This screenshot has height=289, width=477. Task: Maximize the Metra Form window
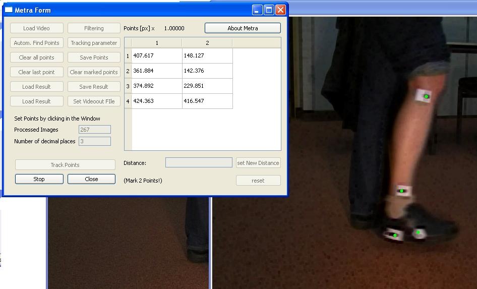[269, 10]
